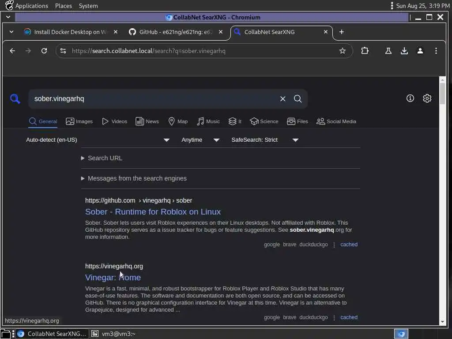Switch to vm3@vm3:~ terminal in taskbar
Screen dimensions: 452x339
[113, 334]
